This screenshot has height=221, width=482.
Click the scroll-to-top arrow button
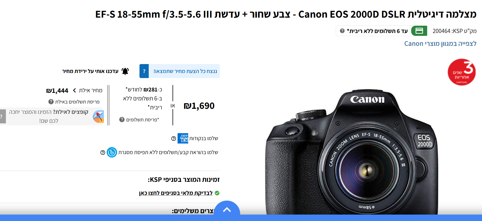[x=227, y=209]
